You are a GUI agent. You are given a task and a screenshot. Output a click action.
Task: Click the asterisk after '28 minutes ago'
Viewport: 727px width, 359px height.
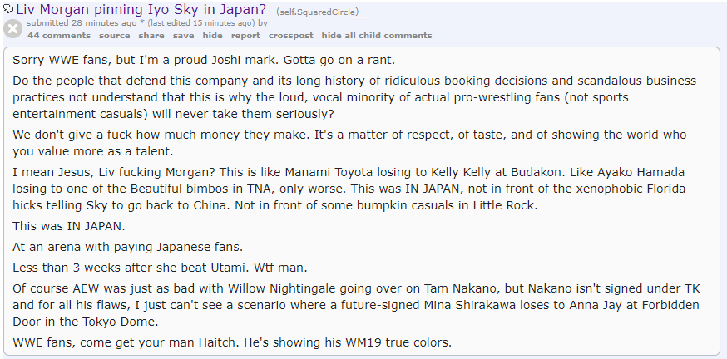(142, 23)
